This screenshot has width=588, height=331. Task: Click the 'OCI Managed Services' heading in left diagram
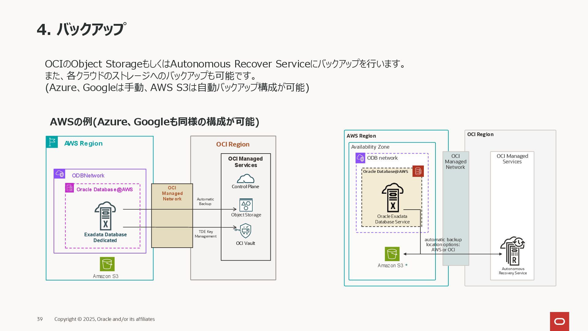coord(246,162)
